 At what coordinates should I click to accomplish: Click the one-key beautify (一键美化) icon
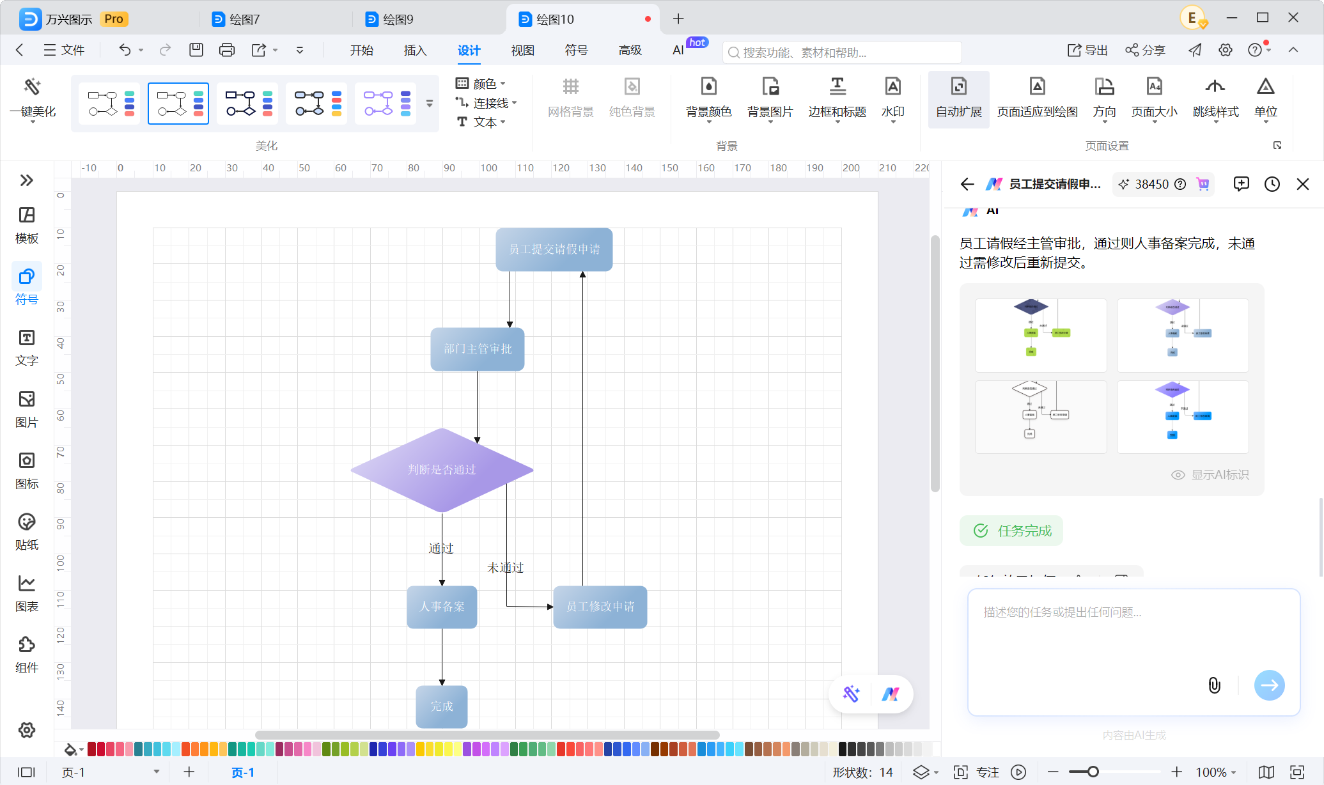pyautogui.click(x=32, y=87)
